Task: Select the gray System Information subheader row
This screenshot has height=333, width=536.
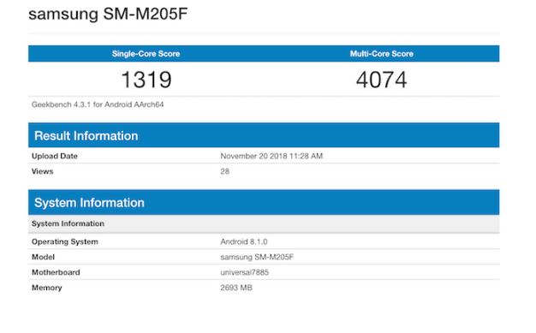Action: tap(264, 224)
